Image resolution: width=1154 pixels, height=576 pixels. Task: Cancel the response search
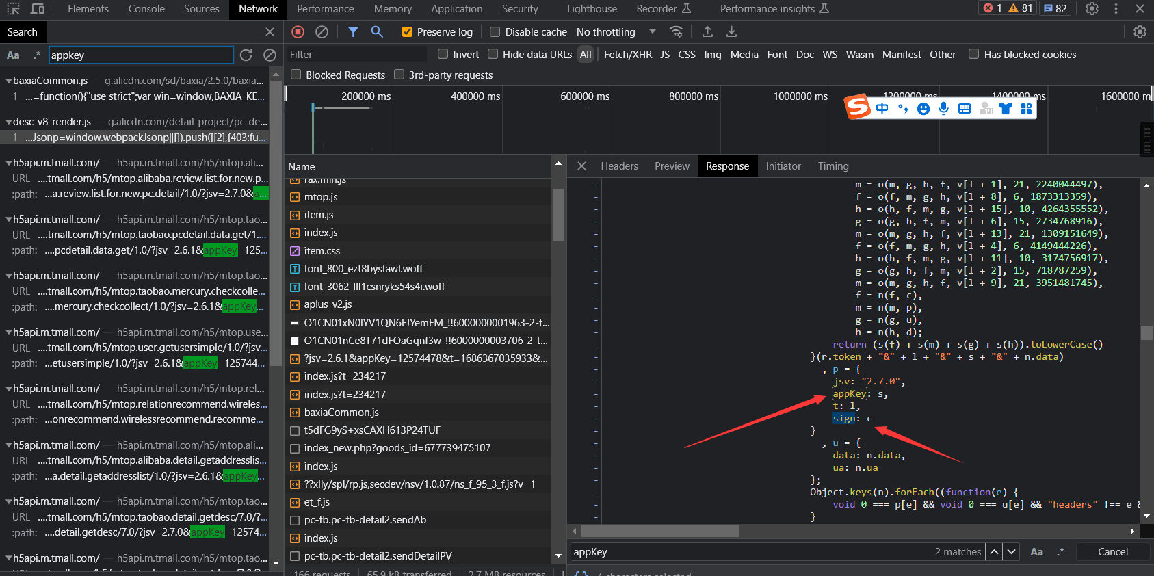click(1113, 552)
